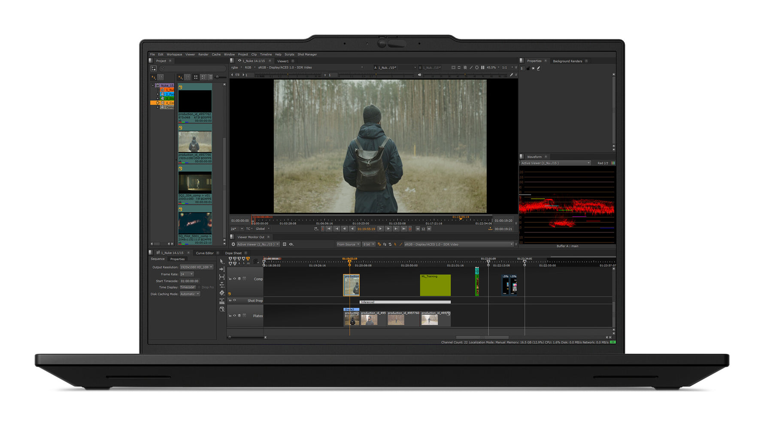Open the Disk Caching Mode dropdown
Image resolution: width=764 pixels, height=425 pixels.
click(189, 294)
